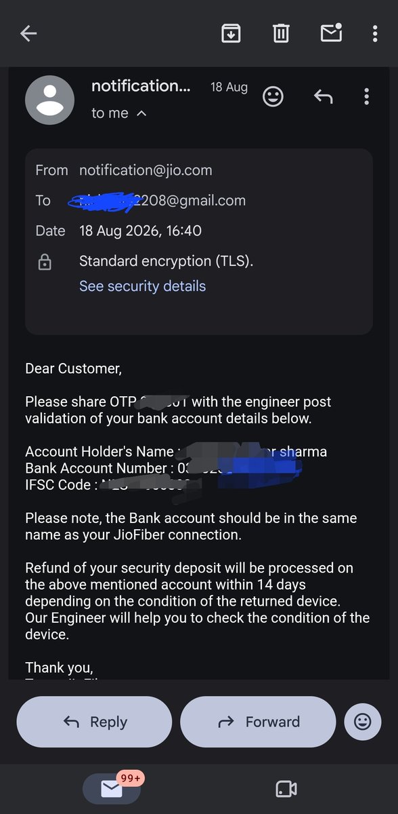
Task: Tap the Forward button
Action: tap(258, 722)
